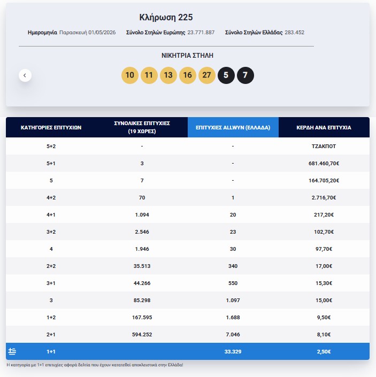Image resolution: width=376 pixels, height=377 pixels.
Task: Click the total wins value 1.094
Action: (x=142, y=215)
